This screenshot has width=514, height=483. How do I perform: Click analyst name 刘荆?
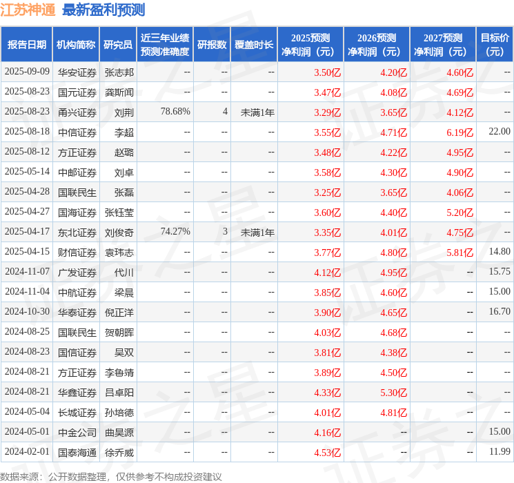point(124,112)
